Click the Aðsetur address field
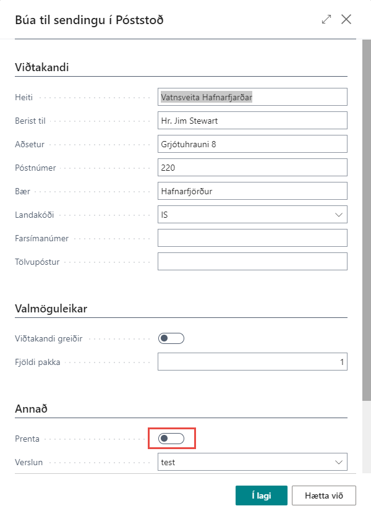Image resolution: width=371 pixels, height=519 pixels. click(252, 144)
